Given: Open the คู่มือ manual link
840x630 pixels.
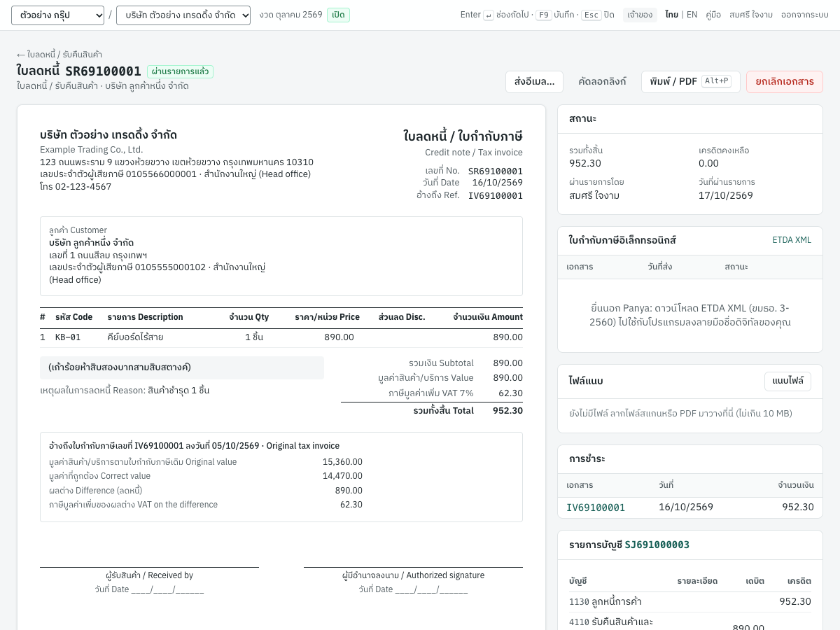Looking at the screenshot, I should [x=713, y=15].
